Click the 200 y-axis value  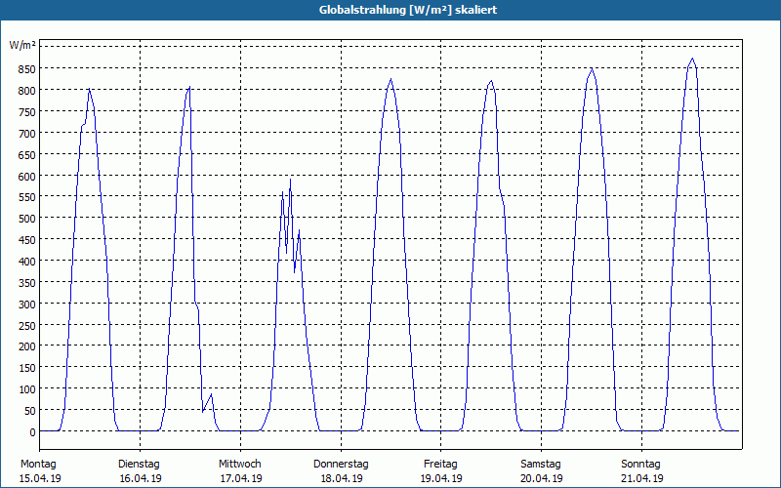pos(26,346)
